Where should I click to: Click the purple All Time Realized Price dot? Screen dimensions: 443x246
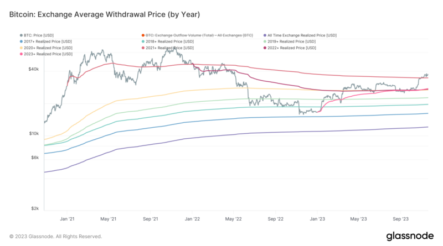[265, 35]
